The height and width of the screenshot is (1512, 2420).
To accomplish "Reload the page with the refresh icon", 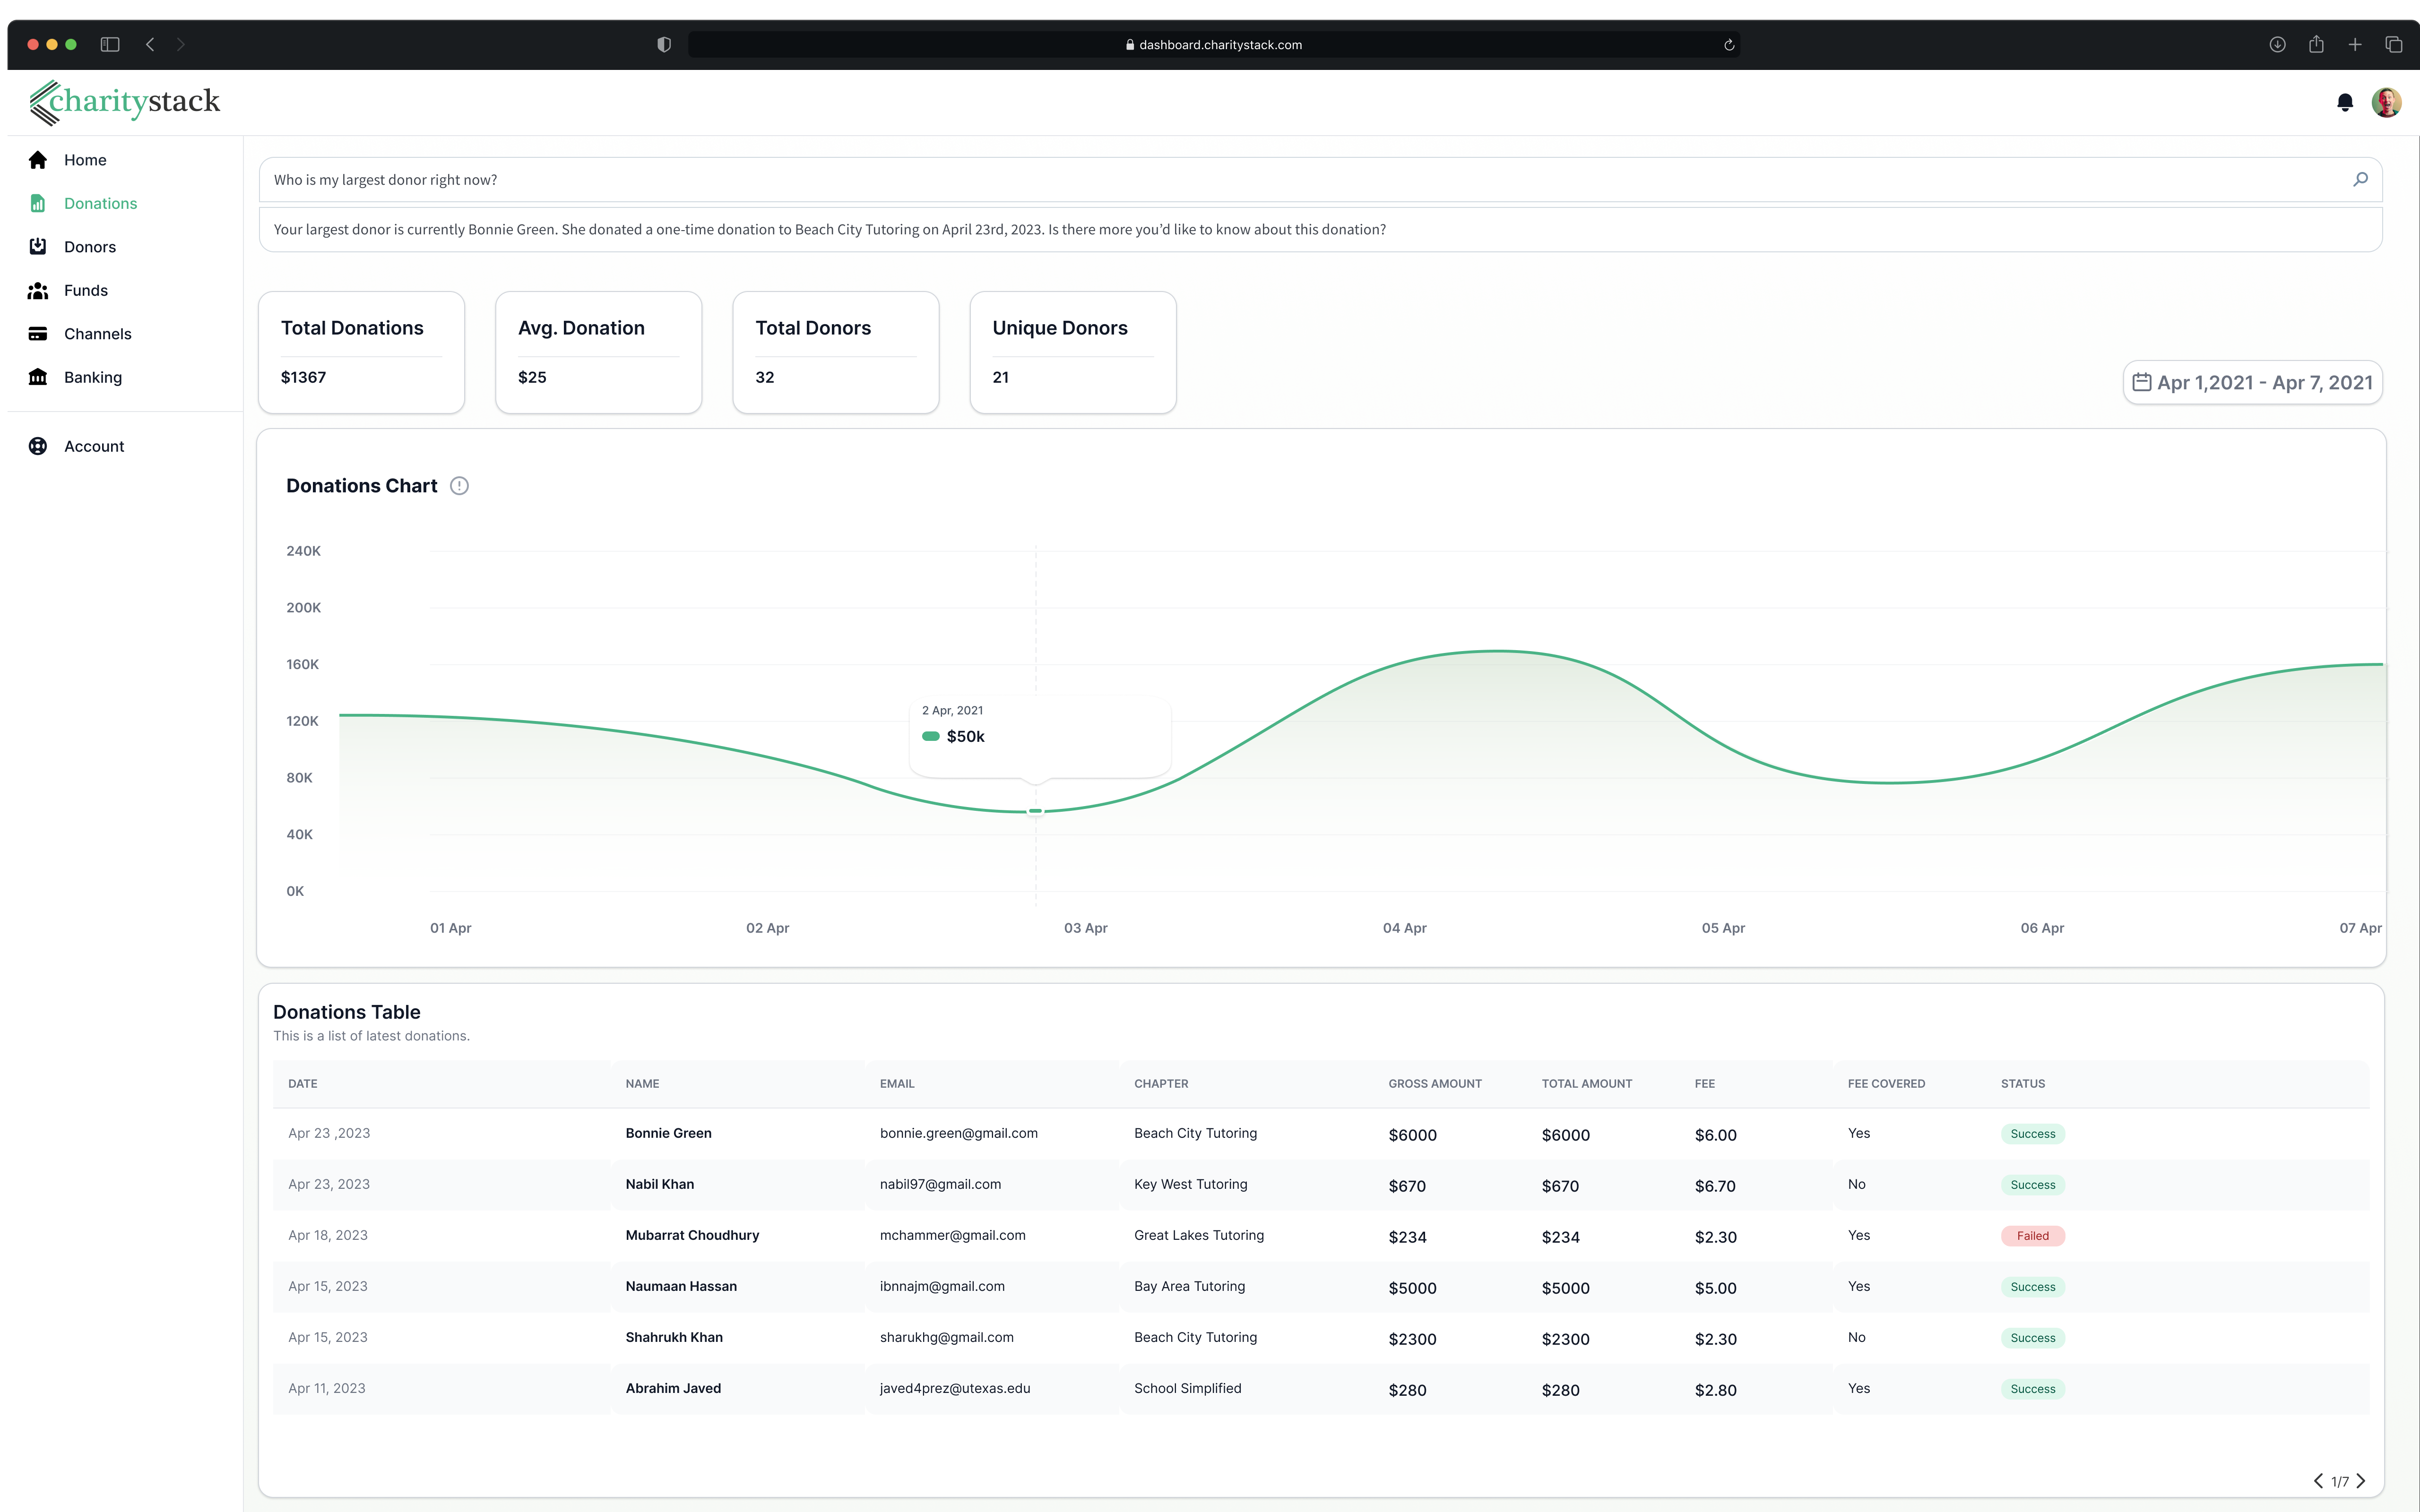I will [1729, 45].
